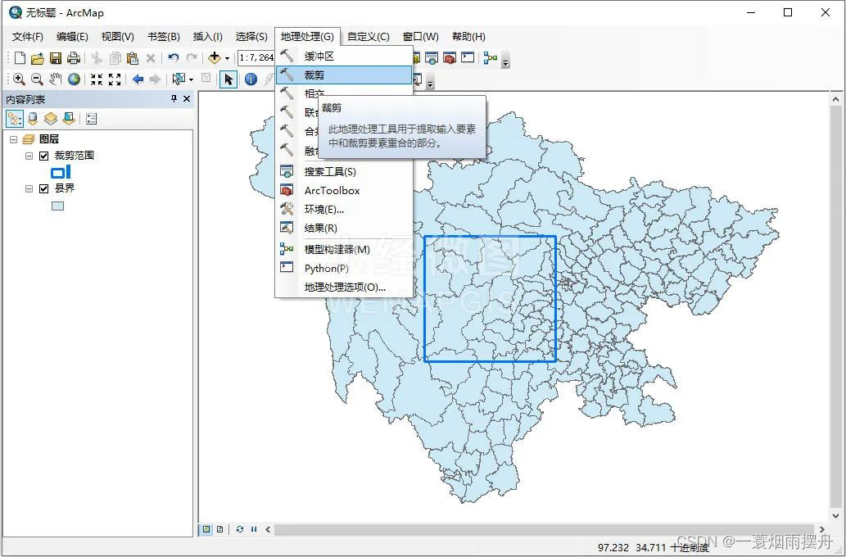The image size is (846, 557).
Task: Uncheck the 裁剪范围 layer
Action: tap(44, 155)
